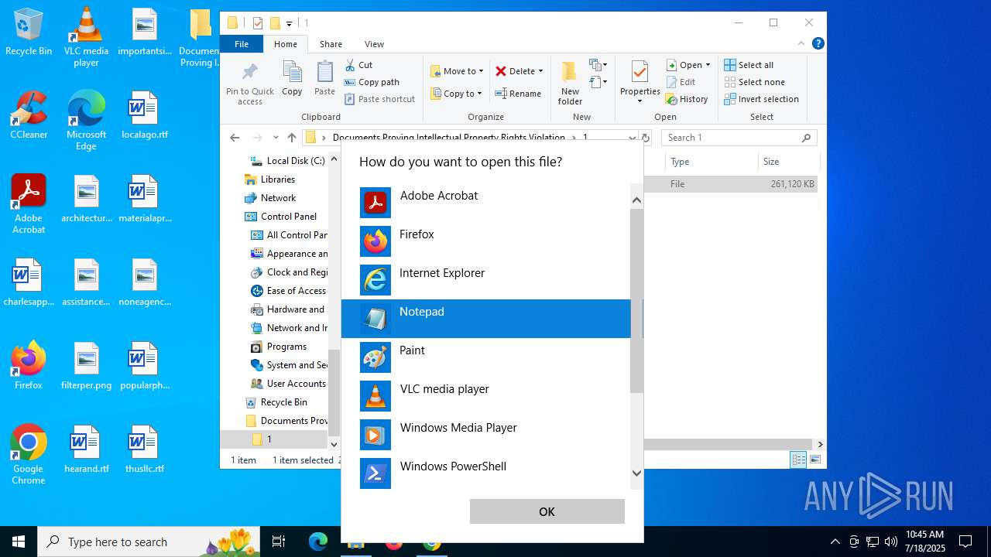
Task: Click the taskbar search box
Action: tap(149, 542)
